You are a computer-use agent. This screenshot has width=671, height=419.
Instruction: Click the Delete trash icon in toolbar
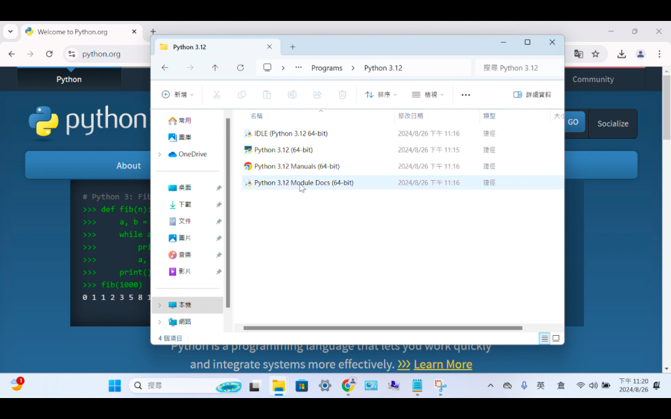(342, 94)
